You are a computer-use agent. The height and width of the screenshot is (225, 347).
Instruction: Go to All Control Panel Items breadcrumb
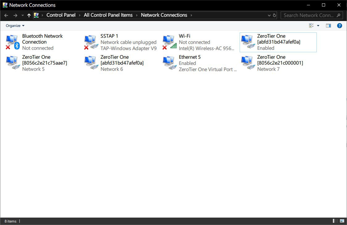[108, 15]
